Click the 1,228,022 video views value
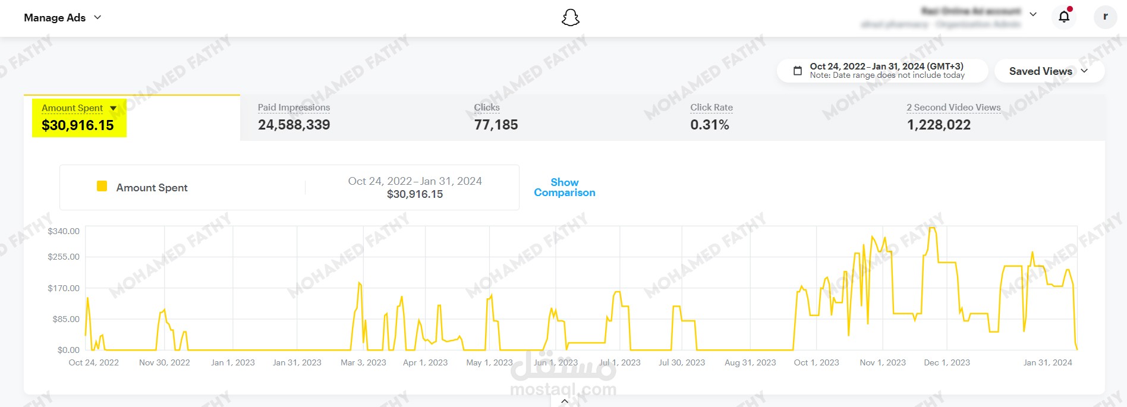This screenshot has height=407, width=1127. pos(939,125)
